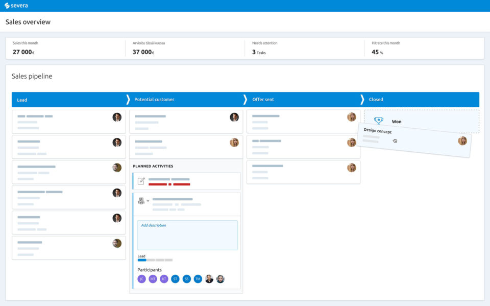Image resolution: width=490 pixels, height=306 pixels.
Task: Expand the chevron beside meeting activity icon
Action: pos(148,201)
